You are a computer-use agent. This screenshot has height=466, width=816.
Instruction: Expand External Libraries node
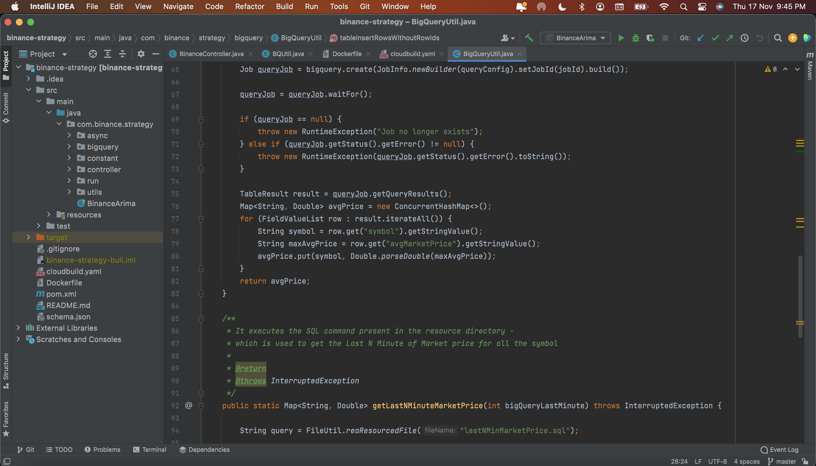18,328
